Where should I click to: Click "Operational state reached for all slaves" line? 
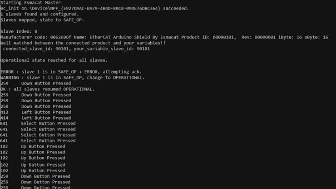[x=54, y=60]
